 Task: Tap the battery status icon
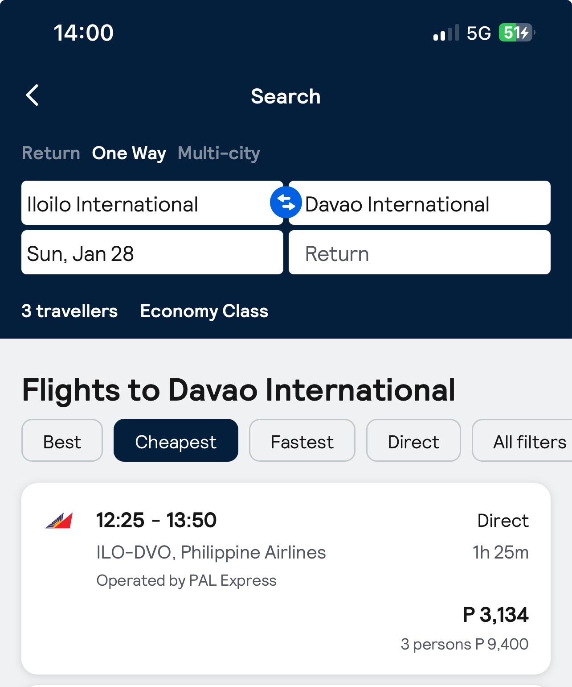pyautogui.click(x=517, y=33)
